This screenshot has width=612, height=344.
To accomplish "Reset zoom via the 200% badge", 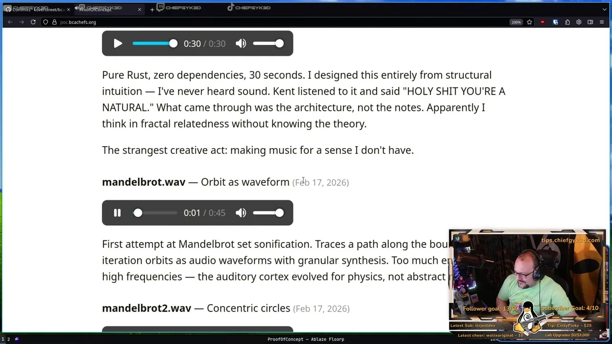I will pyautogui.click(x=516, y=22).
